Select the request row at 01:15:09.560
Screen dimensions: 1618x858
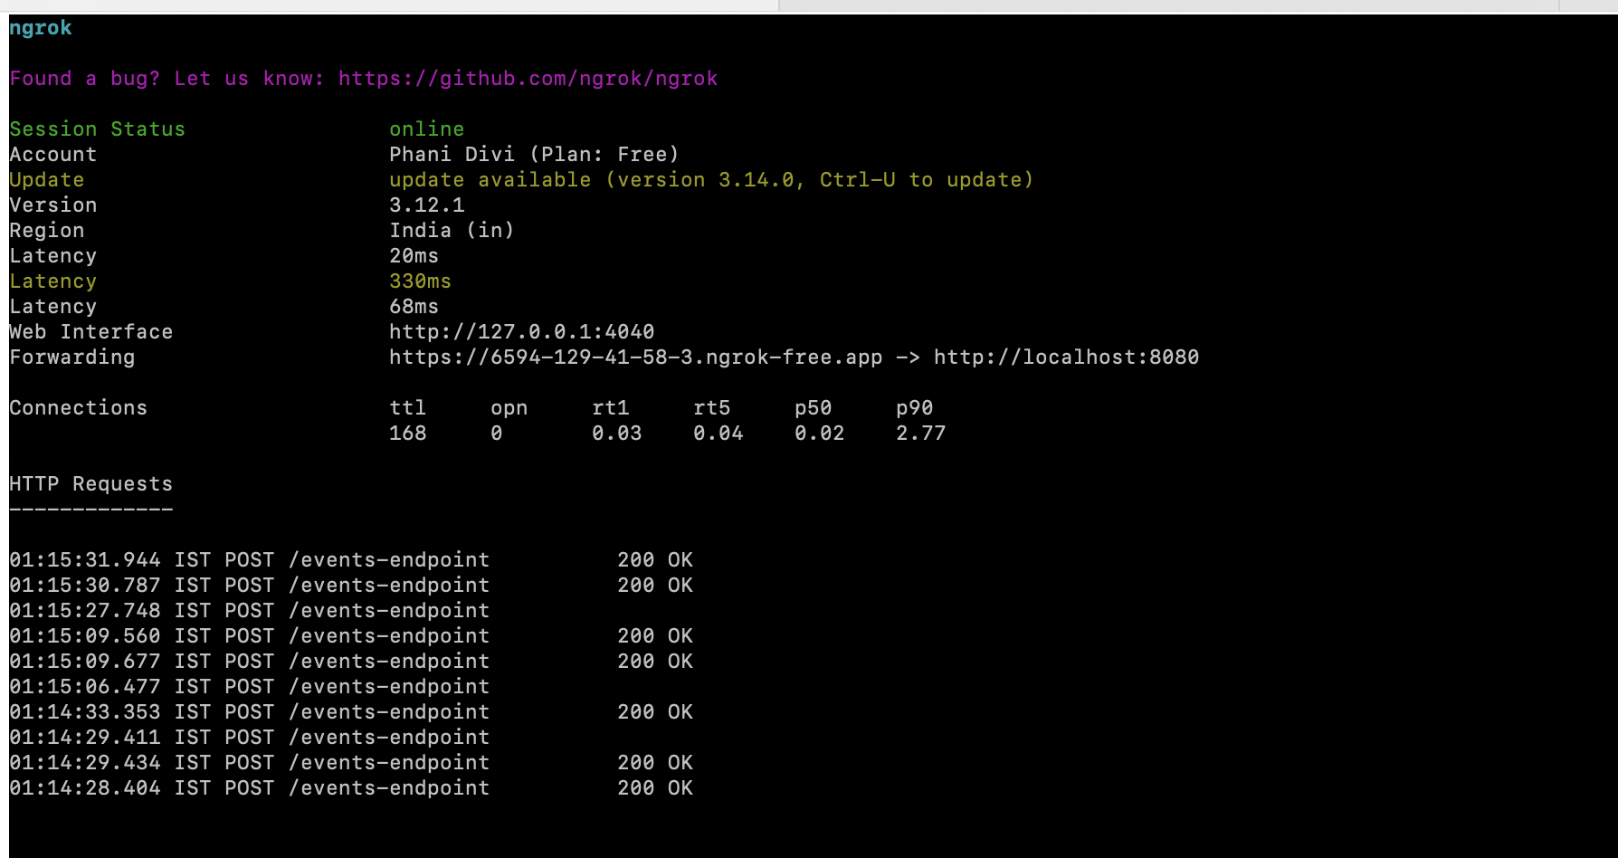tap(351, 636)
